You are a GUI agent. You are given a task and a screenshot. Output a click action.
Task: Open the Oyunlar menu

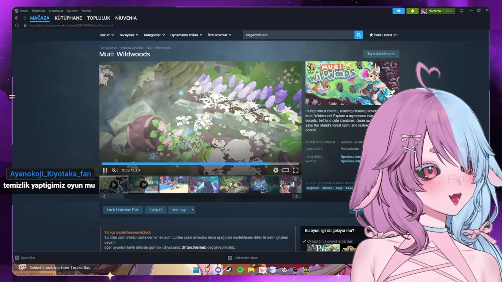pos(72,11)
